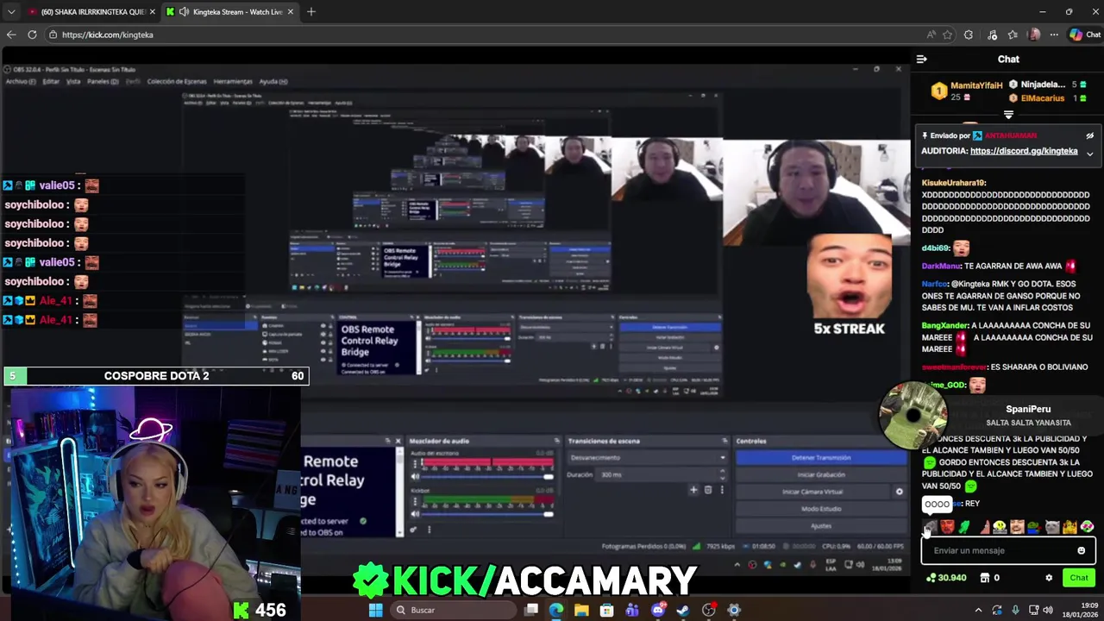Expand the pinned AUDITORIA message chevron
The height and width of the screenshot is (621, 1104).
[x=1089, y=154]
